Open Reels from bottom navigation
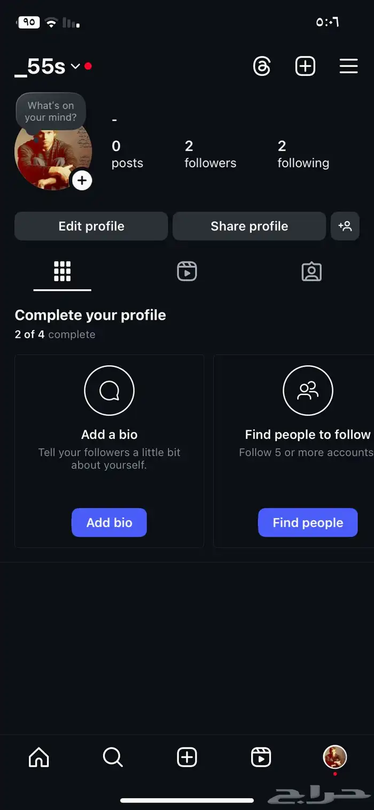The image size is (374, 810). 261,757
